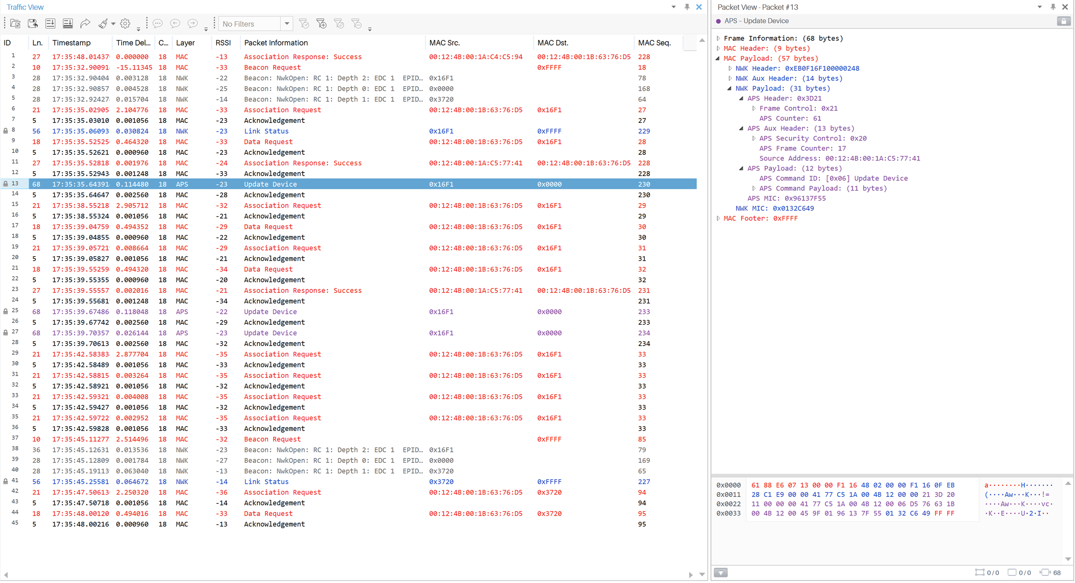
Task: Open Traffic View panel options dropdown
Action: (x=674, y=7)
